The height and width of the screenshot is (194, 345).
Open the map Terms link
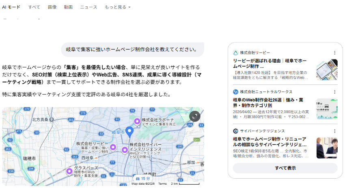point(162,184)
